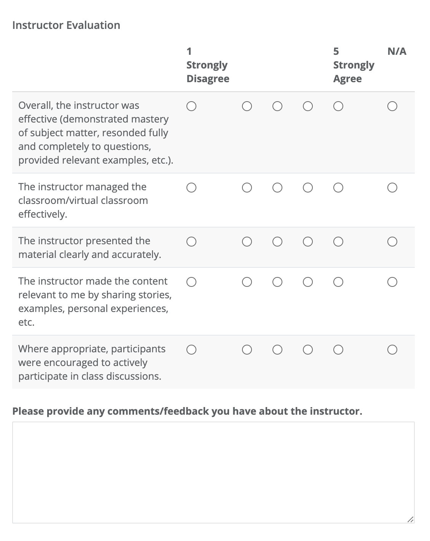Screen dimensions: 430x541
Task: Choose rating 5 for classroom management question
Action: (x=338, y=187)
